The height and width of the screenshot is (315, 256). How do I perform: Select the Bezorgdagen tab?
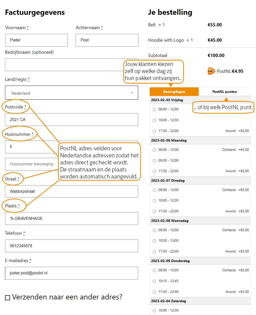[174, 92]
